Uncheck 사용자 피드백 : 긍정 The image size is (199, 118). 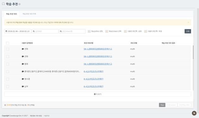tap(125, 31)
